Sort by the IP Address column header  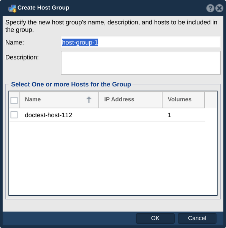[x=130, y=100]
